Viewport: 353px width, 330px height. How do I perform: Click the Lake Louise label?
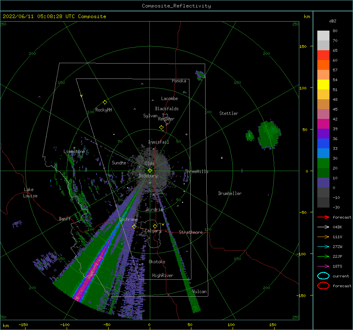coord(30,193)
